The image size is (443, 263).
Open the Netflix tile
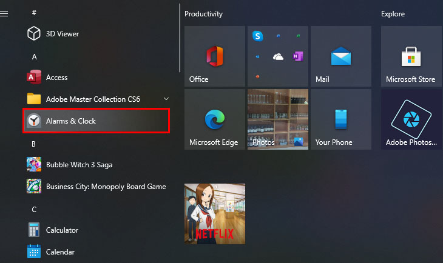coord(214,213)
